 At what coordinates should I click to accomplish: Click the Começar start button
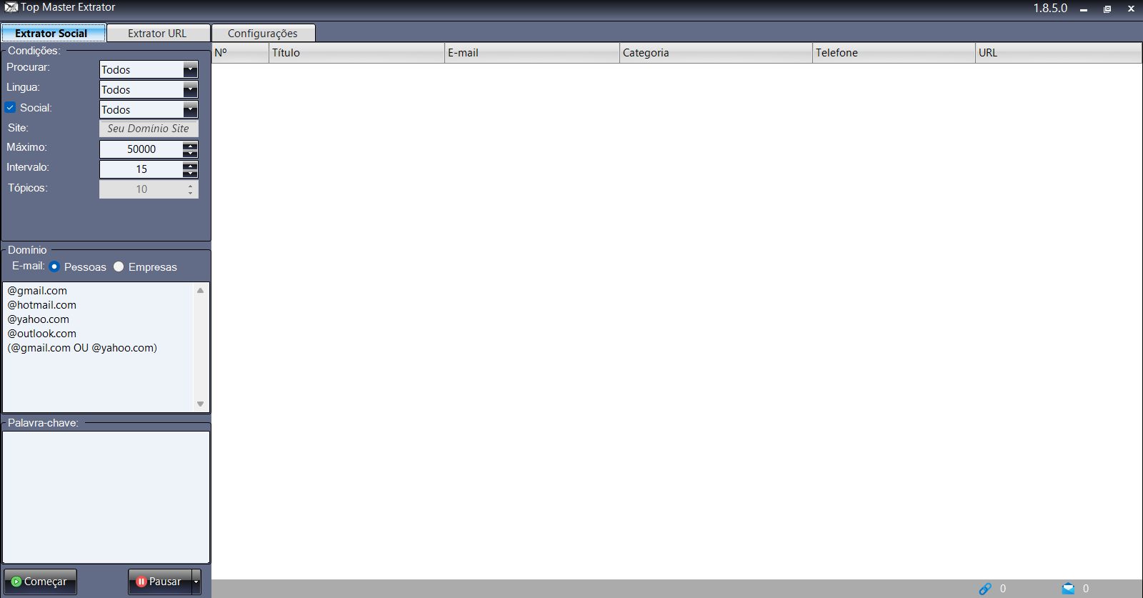[x=40, y=582]
